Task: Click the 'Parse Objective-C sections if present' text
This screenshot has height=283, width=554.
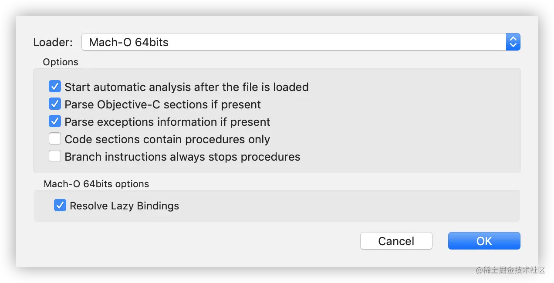Action: pyautogui.click(x=162, y=104)
